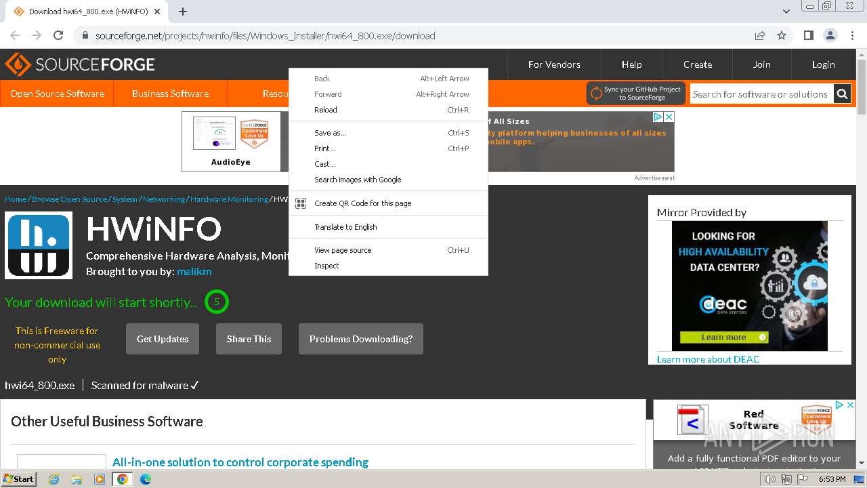Open the side panel icon
The height and width of the screenshot is (488, 867).
click(808, 35)
